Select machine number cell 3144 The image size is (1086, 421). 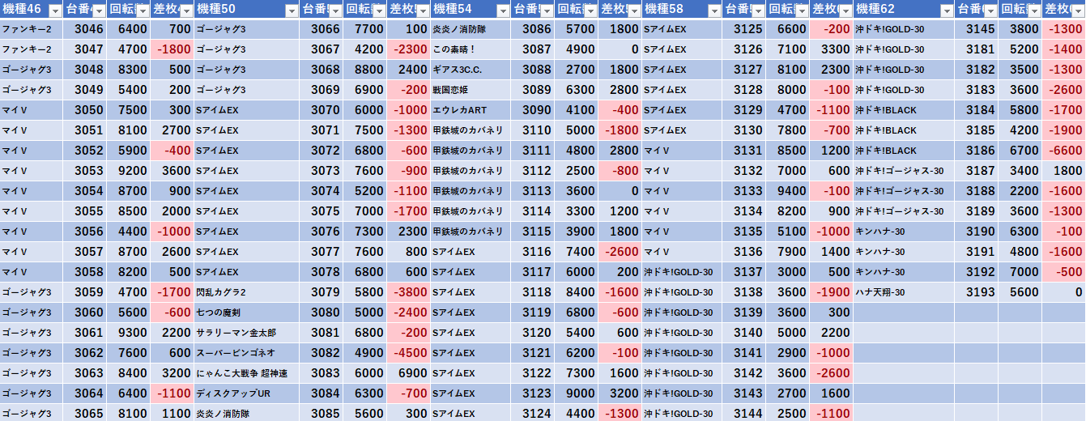[x=744, y=413]
